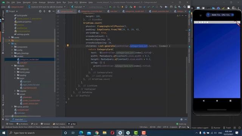
Task: Hide the Run tool window
Action: 186,119
